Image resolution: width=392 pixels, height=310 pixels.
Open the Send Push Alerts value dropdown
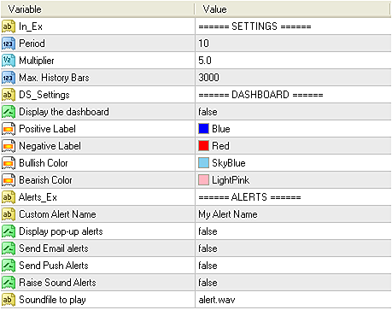293,266
